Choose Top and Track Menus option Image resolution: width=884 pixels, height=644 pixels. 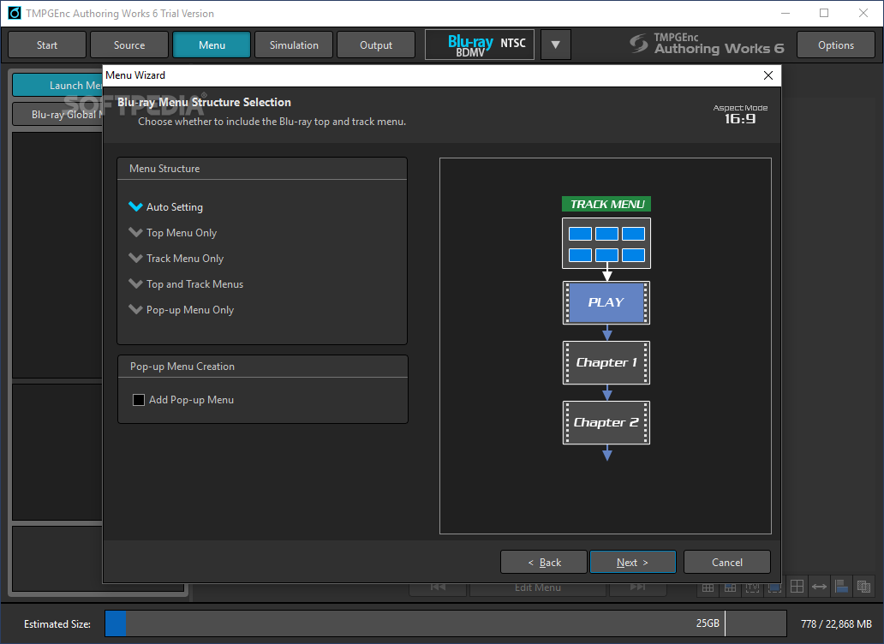[x=186, y=284]
